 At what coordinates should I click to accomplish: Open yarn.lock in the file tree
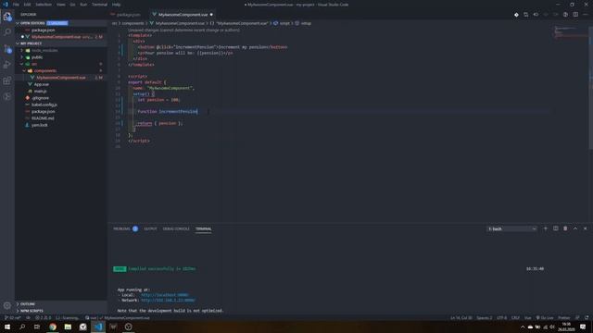click(40, 125)
